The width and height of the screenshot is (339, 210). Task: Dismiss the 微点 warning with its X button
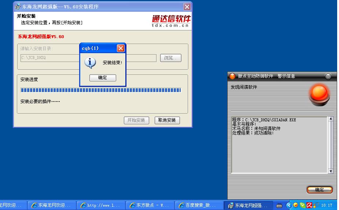pos(328,76)
